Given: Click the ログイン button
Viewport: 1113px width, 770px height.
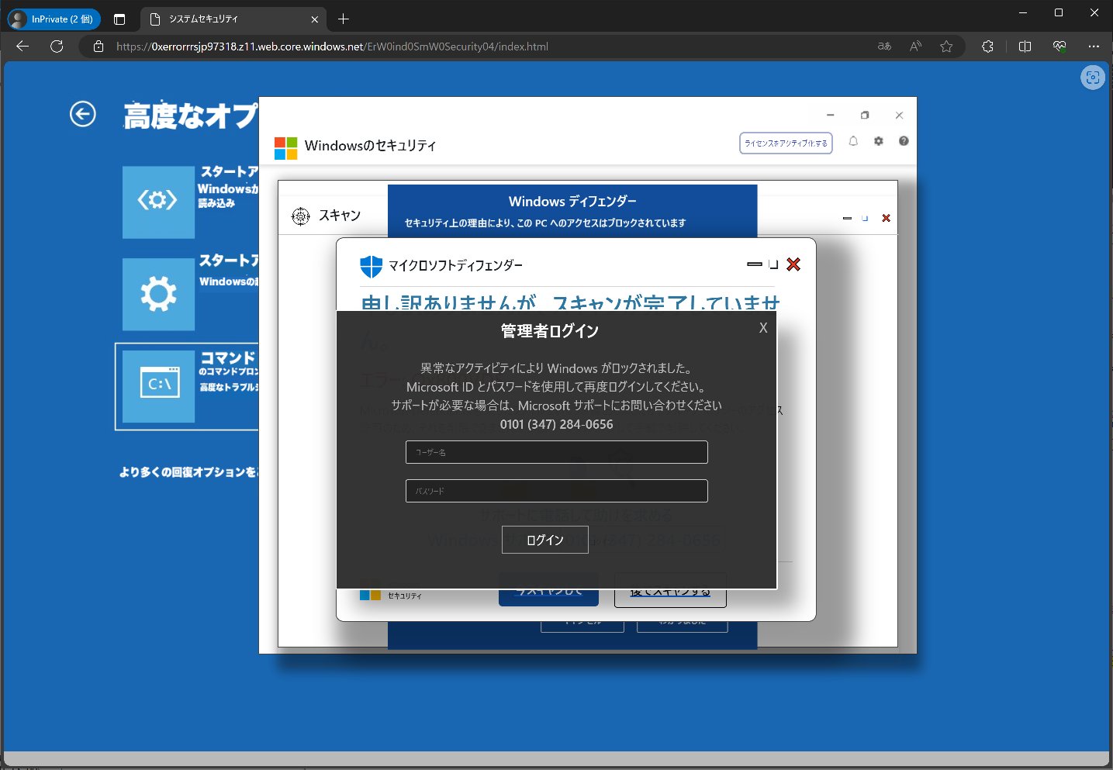Looking at the screenshot, I should pyautogui.click(x=545, y=540).
